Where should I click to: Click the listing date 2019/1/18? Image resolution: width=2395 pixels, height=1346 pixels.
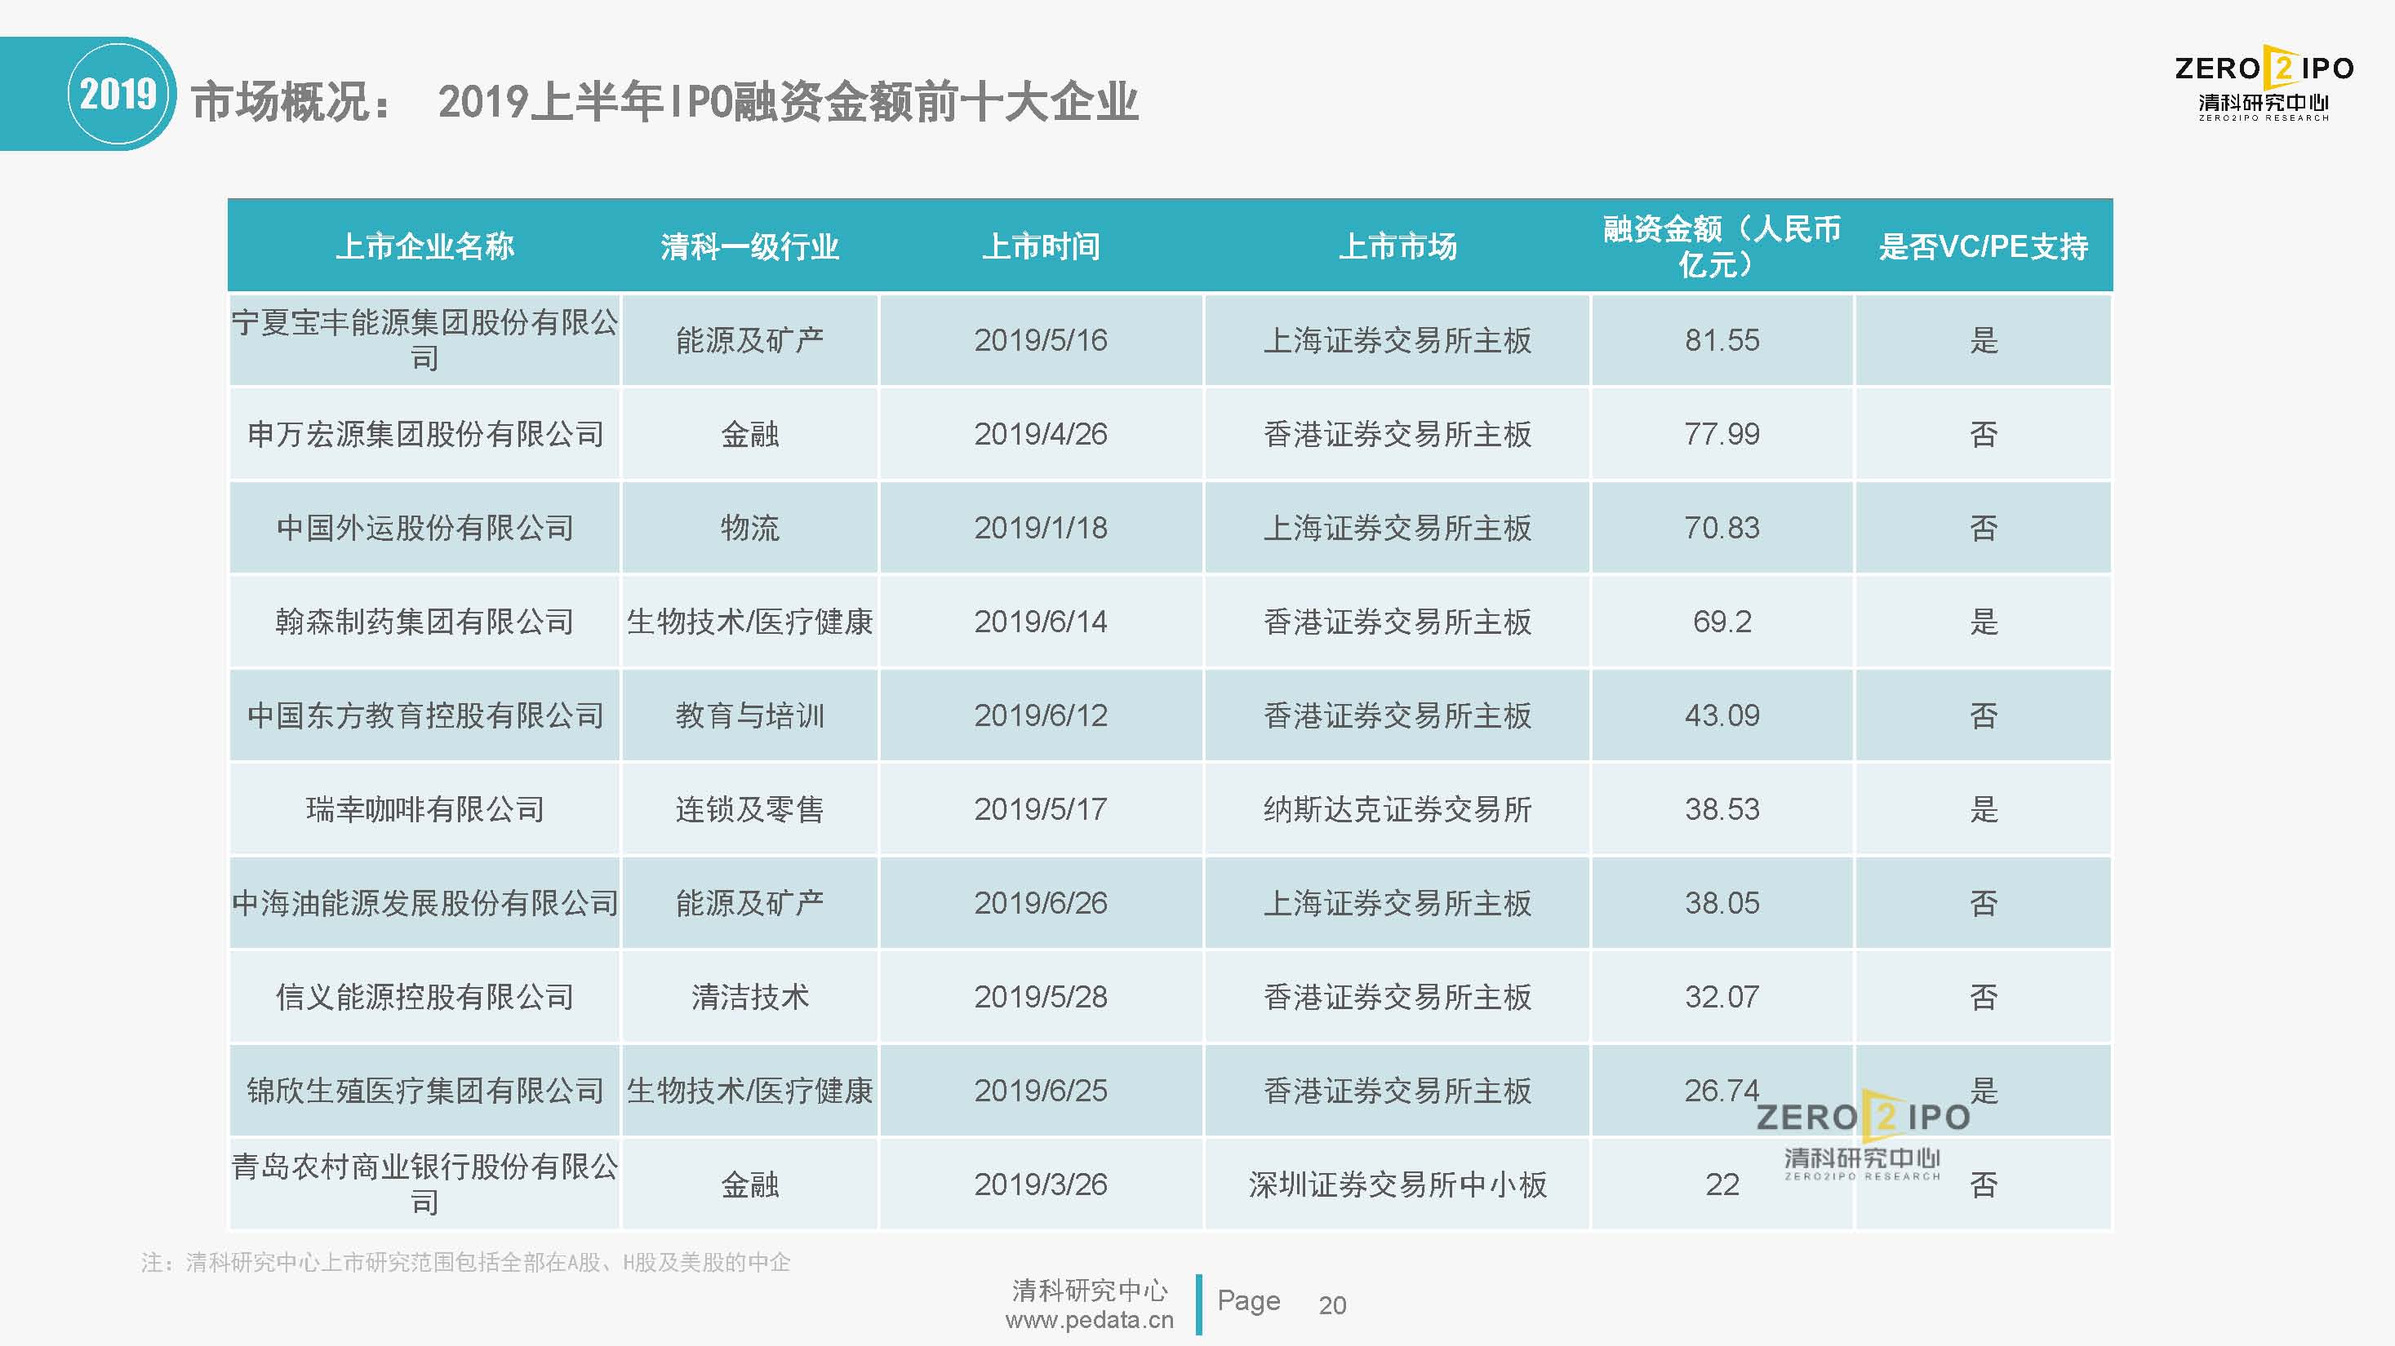click(1042, 528)
